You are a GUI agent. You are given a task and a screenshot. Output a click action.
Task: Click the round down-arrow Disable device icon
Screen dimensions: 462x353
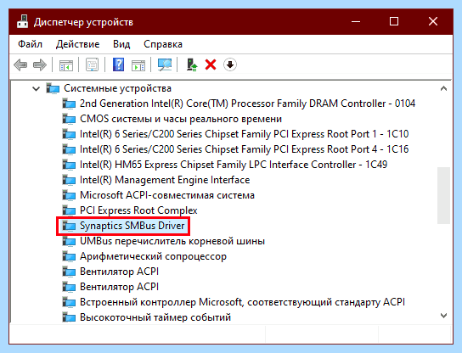pos(230,64)
